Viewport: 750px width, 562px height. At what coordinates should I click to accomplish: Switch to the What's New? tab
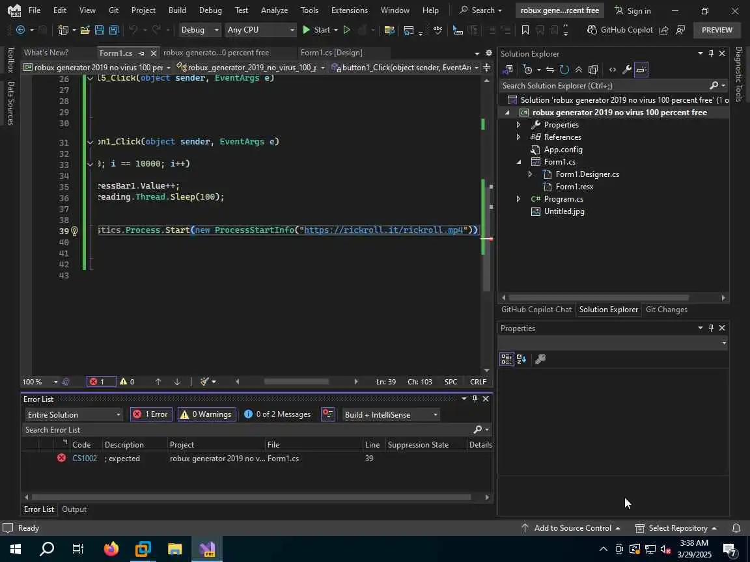click(x=46, y=53)
